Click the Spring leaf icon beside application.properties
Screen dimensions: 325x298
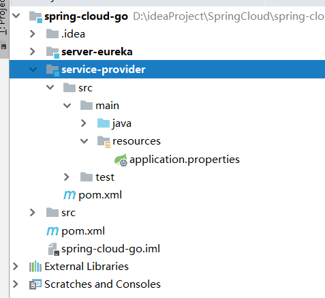pos(121,160)
